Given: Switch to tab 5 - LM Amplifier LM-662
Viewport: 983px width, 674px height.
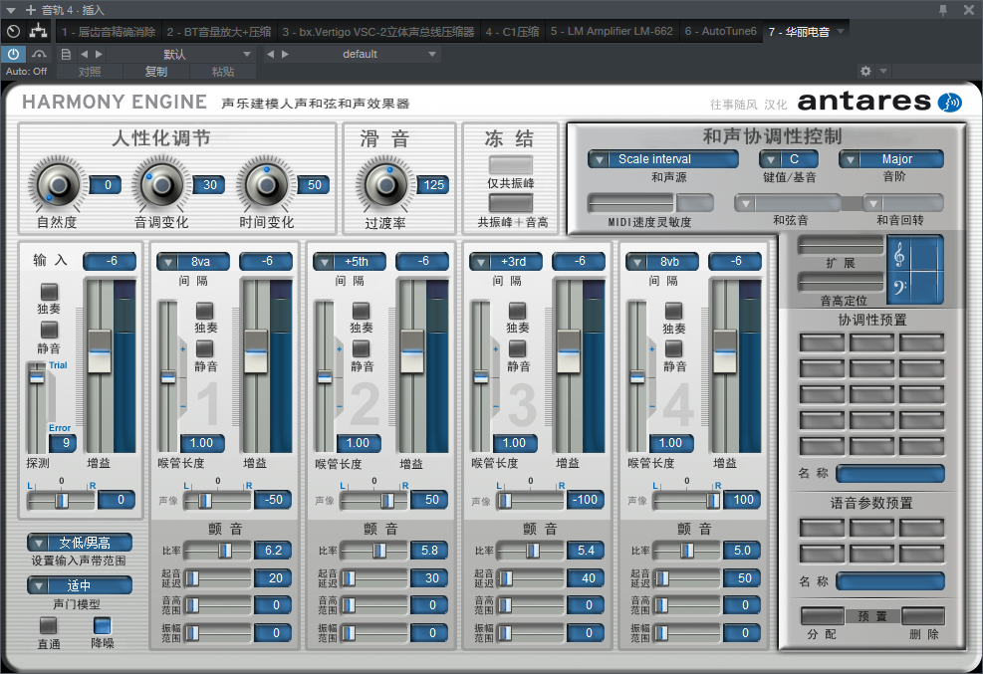Looking at the screenshot, I should click(x=612, y=31).
